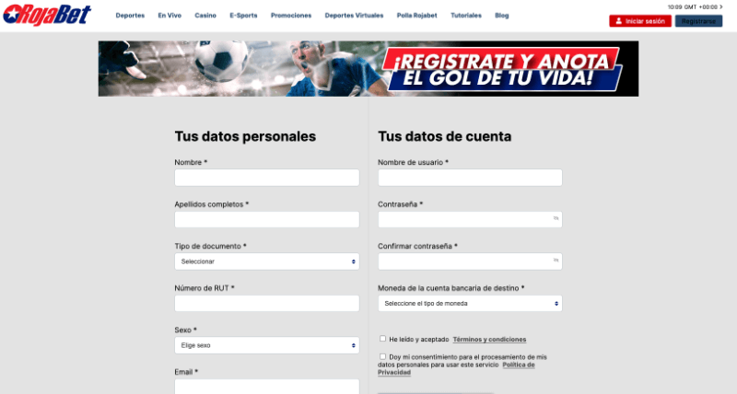Toggle password visibility in Contraseña field
Screen dimensions: 737x394
556,219
